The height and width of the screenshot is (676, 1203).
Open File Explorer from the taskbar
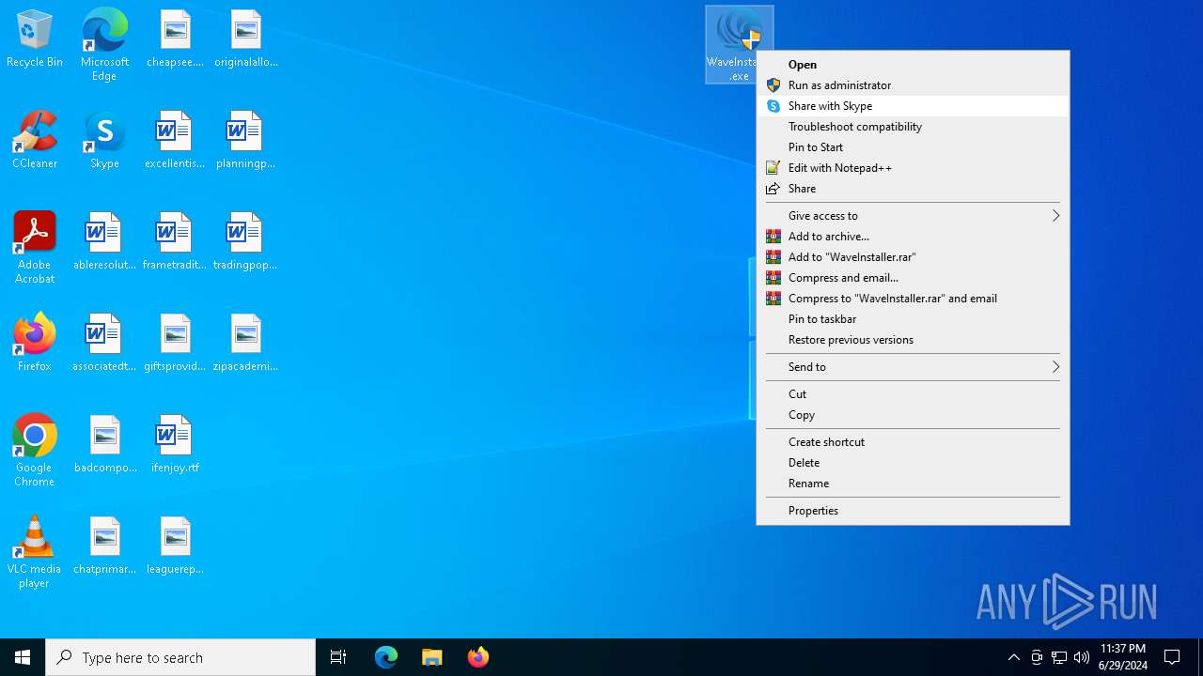[x=431, y=657]
